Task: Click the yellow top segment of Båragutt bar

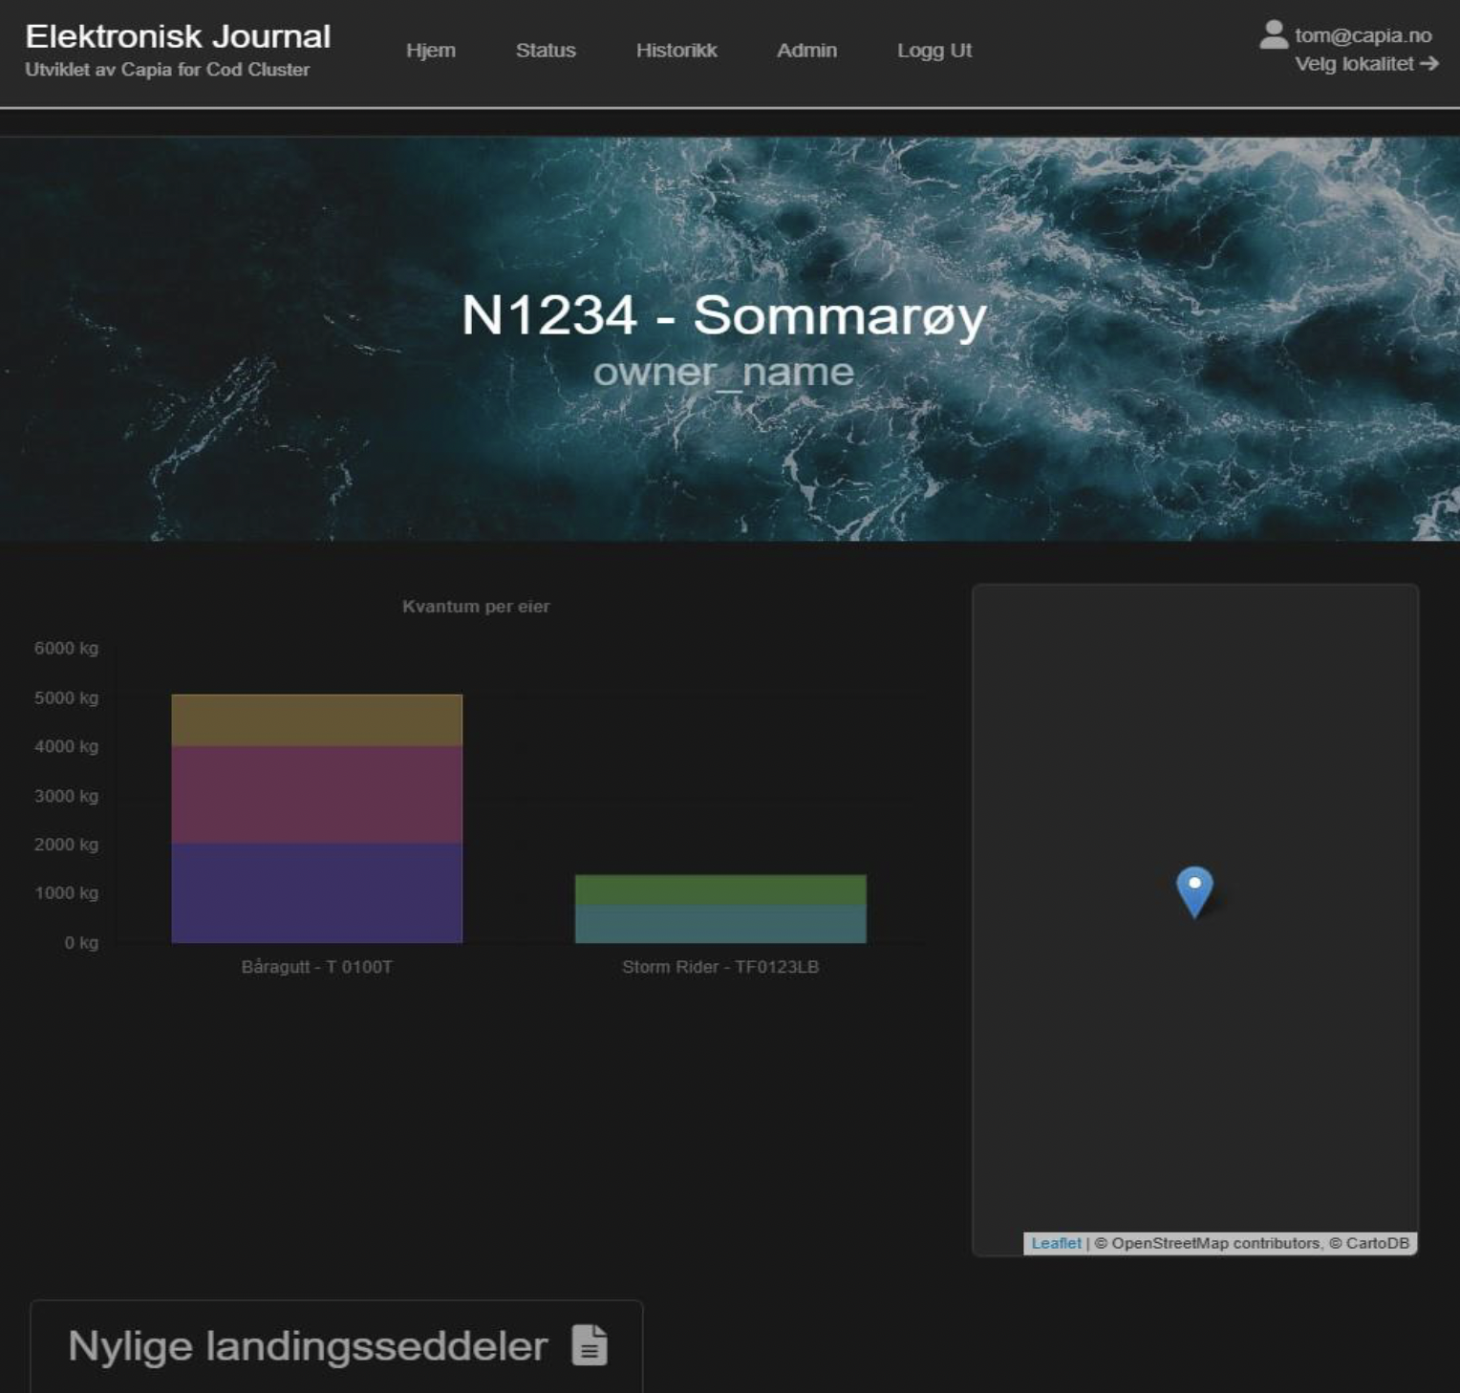Action: click(x=316, y=720)
